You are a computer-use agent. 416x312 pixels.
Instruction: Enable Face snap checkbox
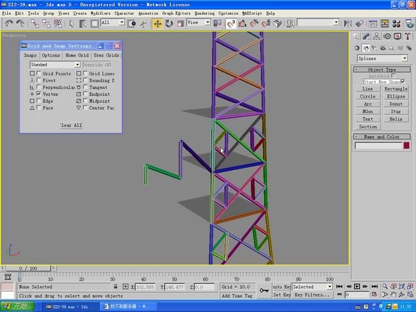39,107
